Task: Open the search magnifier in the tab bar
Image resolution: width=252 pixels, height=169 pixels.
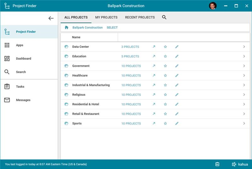Action: click(164, 17)
